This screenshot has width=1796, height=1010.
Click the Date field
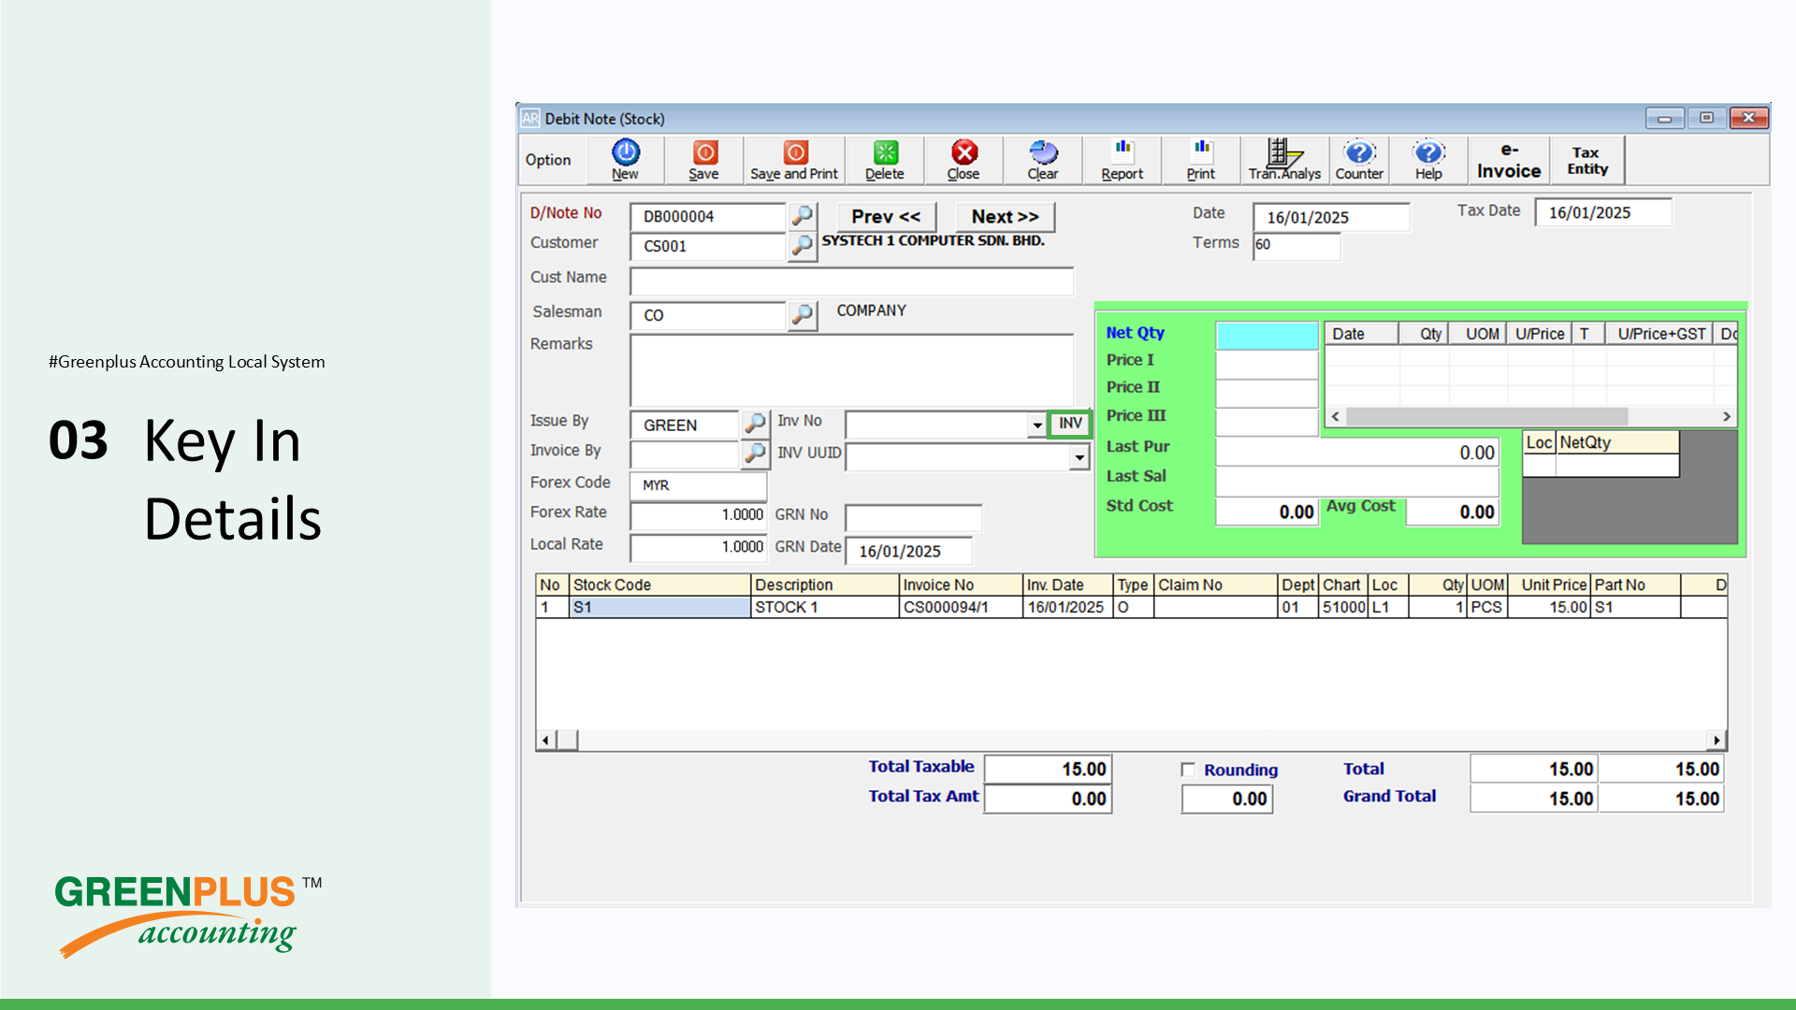point(1331,217)
